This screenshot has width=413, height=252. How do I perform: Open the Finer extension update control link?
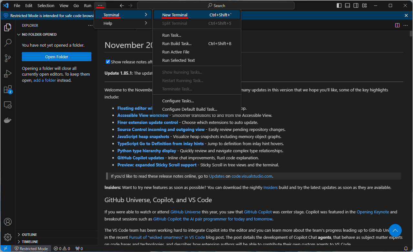[x=147, y=122]
